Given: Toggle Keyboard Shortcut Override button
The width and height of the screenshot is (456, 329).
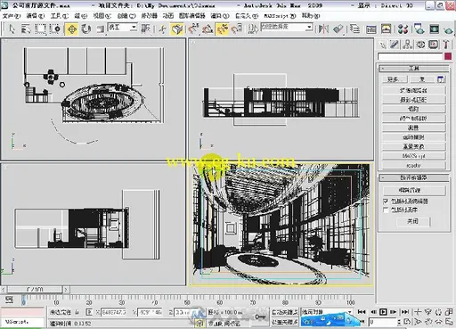Looking at the screenshot, I should 177,29.
